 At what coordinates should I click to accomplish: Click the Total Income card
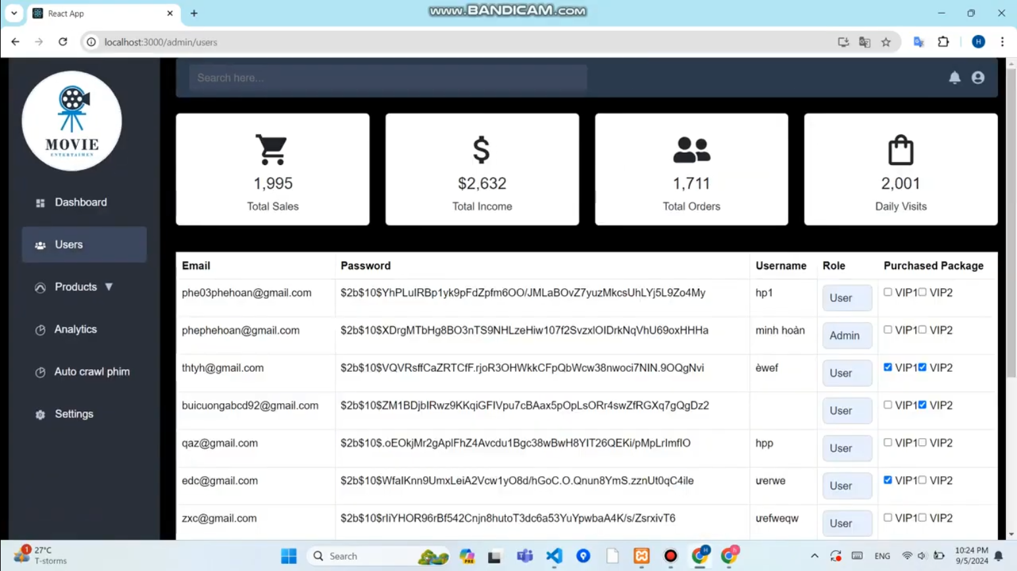[482, 169]
